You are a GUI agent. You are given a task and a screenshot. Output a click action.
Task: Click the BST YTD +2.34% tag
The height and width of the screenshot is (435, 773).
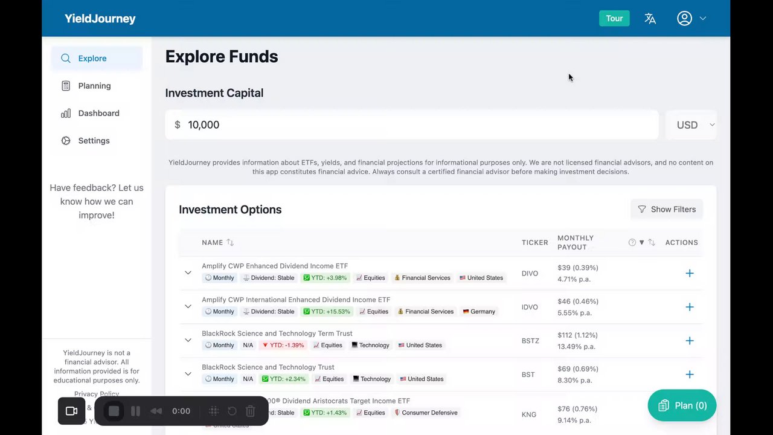coord(283,379)
